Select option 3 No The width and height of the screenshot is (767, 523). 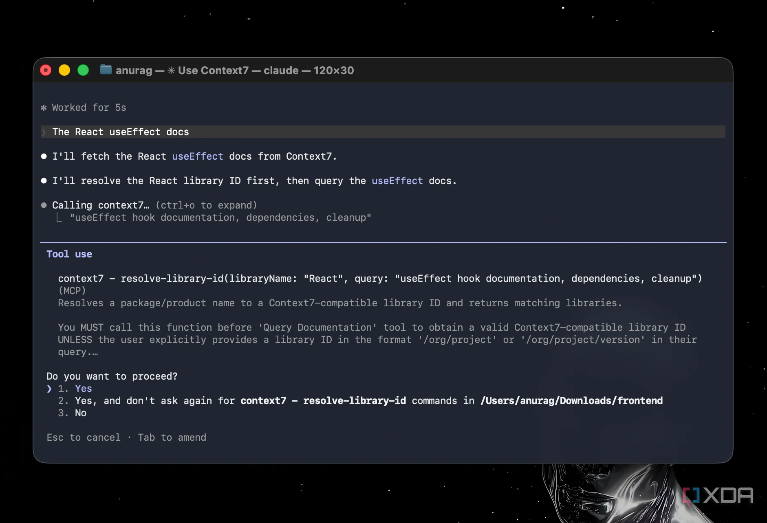click(x=72, y=413)
